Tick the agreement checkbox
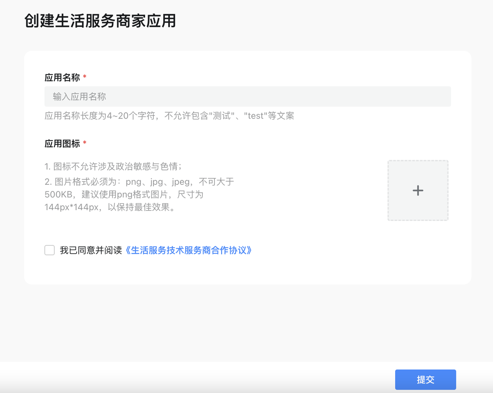This screenshot has width=493, height=393. click(50, 250)
